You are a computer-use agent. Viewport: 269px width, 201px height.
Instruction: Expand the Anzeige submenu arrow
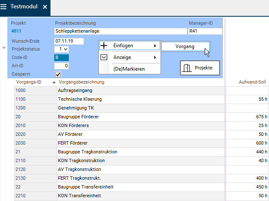[155, 57]
